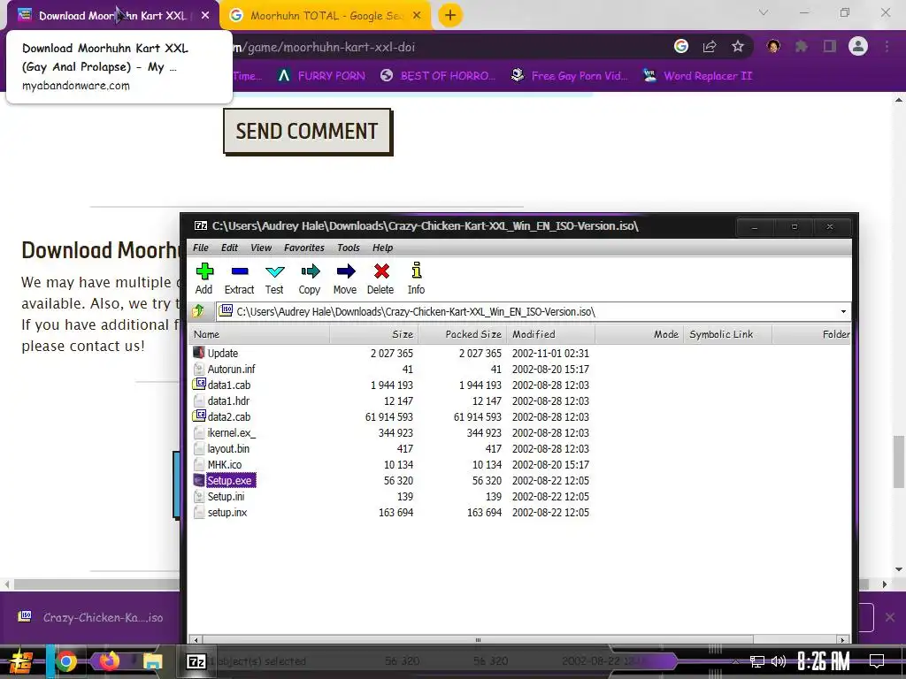The height and width of the screenshot is (679, 906).
Task: Click the SEND COMMENT button
Action: tap(307, 131)
